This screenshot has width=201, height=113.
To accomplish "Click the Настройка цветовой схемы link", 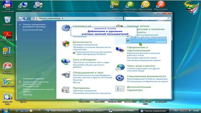I will pyautogui.click(x=142, y=58).
